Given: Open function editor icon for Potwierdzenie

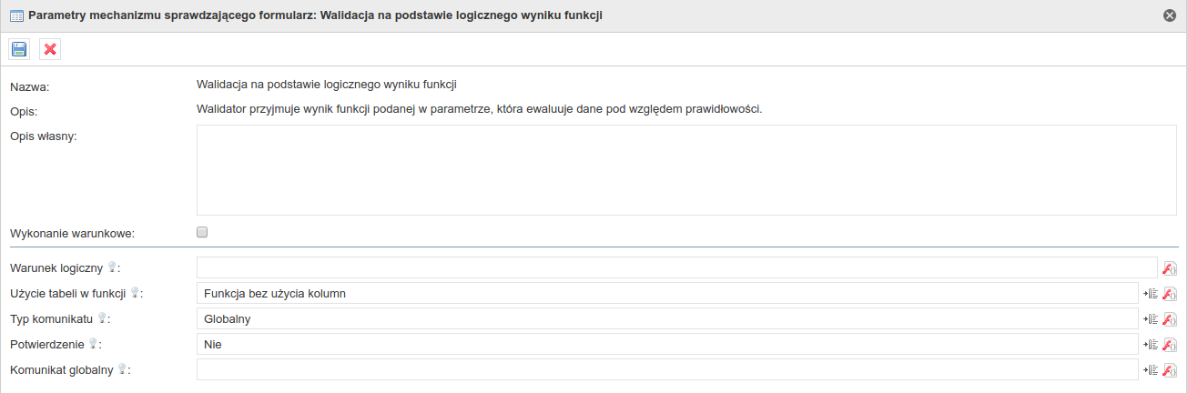Looking at the screenshot, I should click(1170, 344).
